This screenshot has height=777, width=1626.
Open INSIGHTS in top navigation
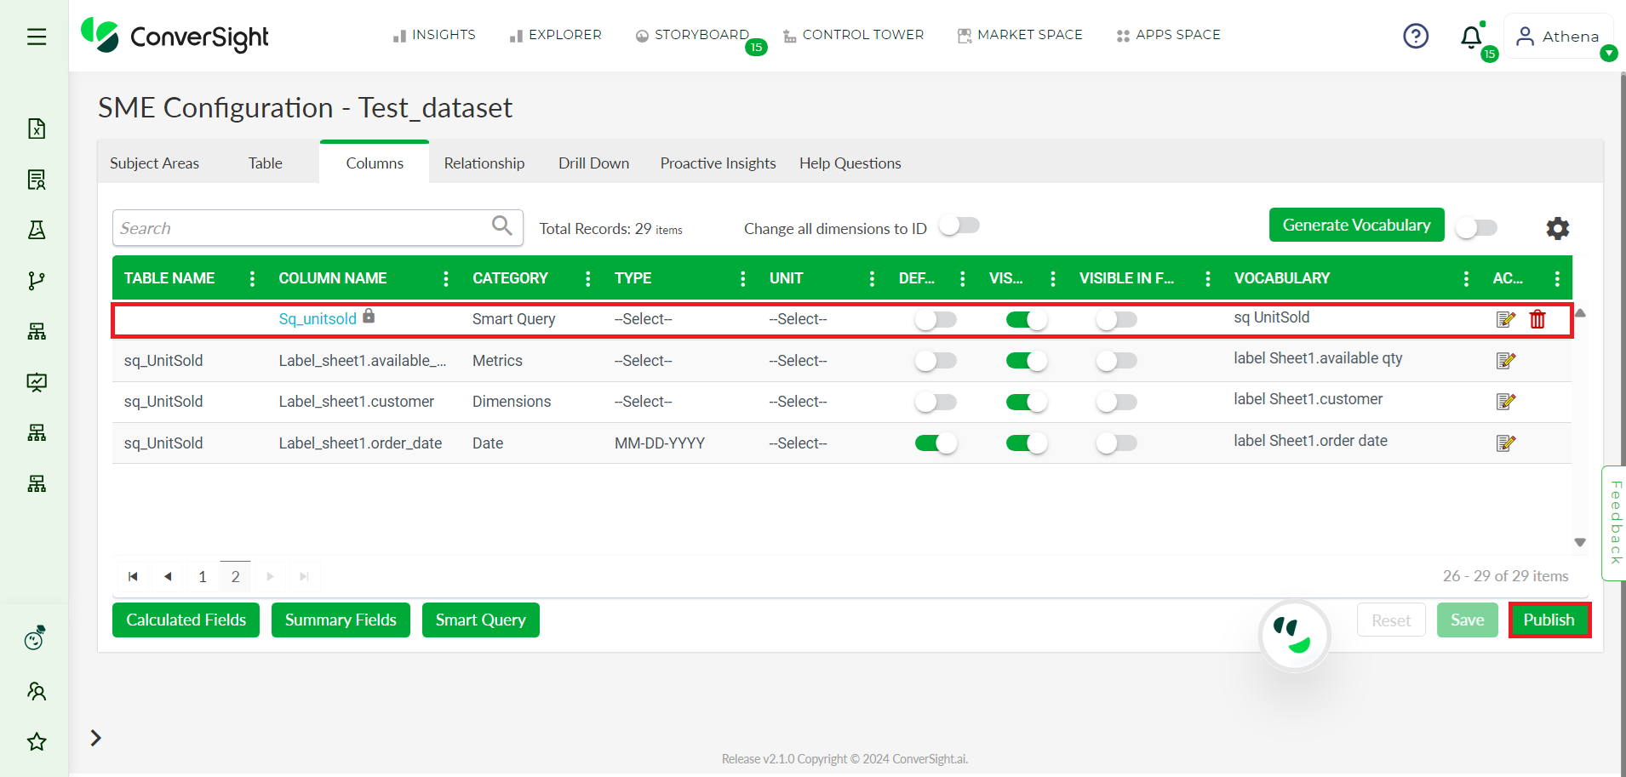tap(434, 35)
